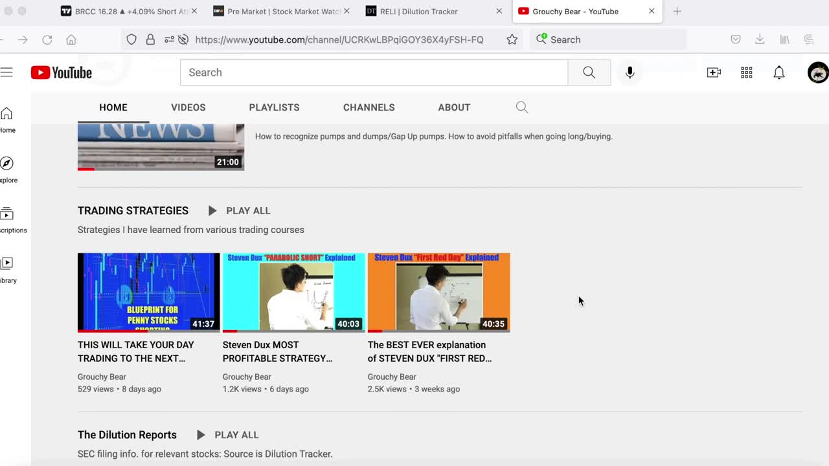Viewport: 829px width, 466px height.
Task: Start voice search with microphone icon
Action: pyautogui.click(x=630, y=72)
